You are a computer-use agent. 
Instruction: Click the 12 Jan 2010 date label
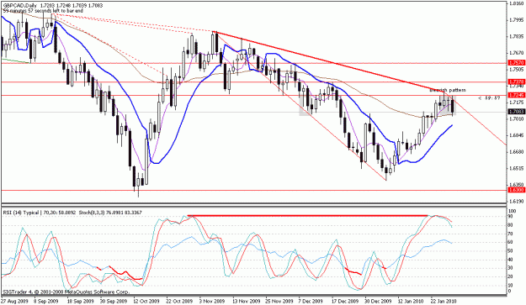point(411,301)
